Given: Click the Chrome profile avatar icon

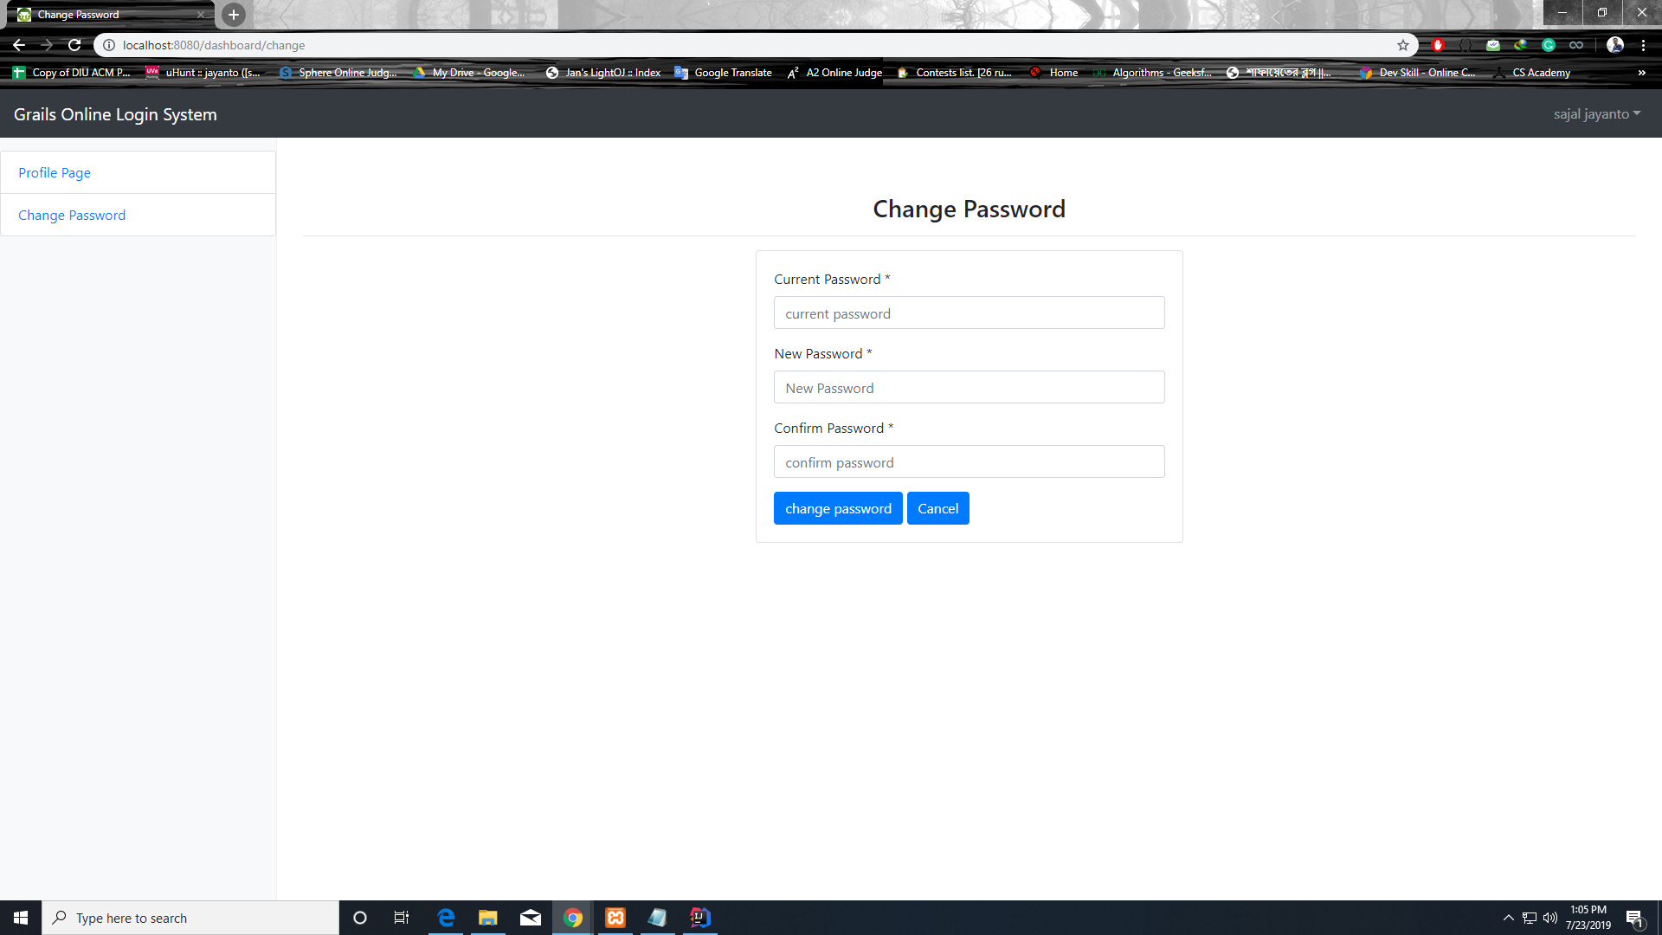Looking at the screenshot, I should tap(1615, 45).
